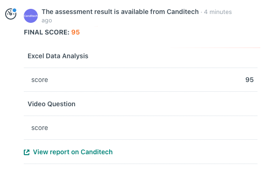
Task: Open View report on Canditech link
Action: click(68, 152)
